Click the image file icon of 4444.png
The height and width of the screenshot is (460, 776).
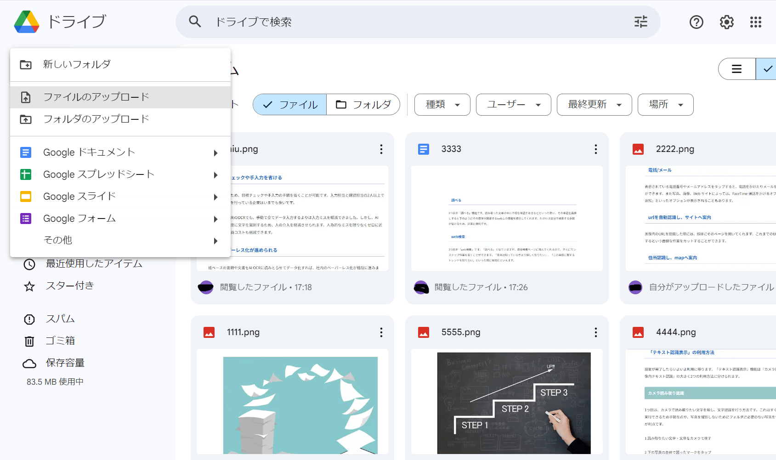tap(638, 332)
